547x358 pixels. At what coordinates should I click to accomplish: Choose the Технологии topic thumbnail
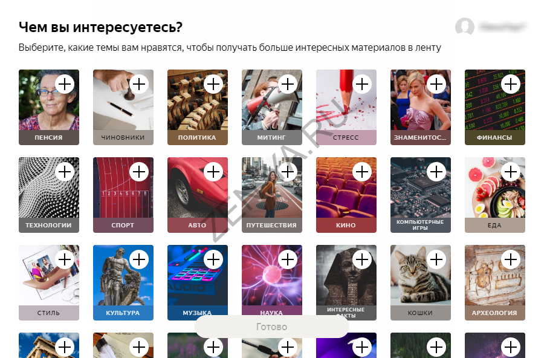(49, 187)
